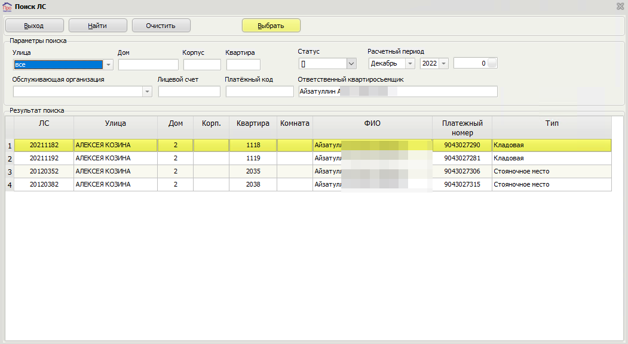Click the Очистить button
This screenshot has width=628, height=344.
pyautogui.click(x=161, y=26)
